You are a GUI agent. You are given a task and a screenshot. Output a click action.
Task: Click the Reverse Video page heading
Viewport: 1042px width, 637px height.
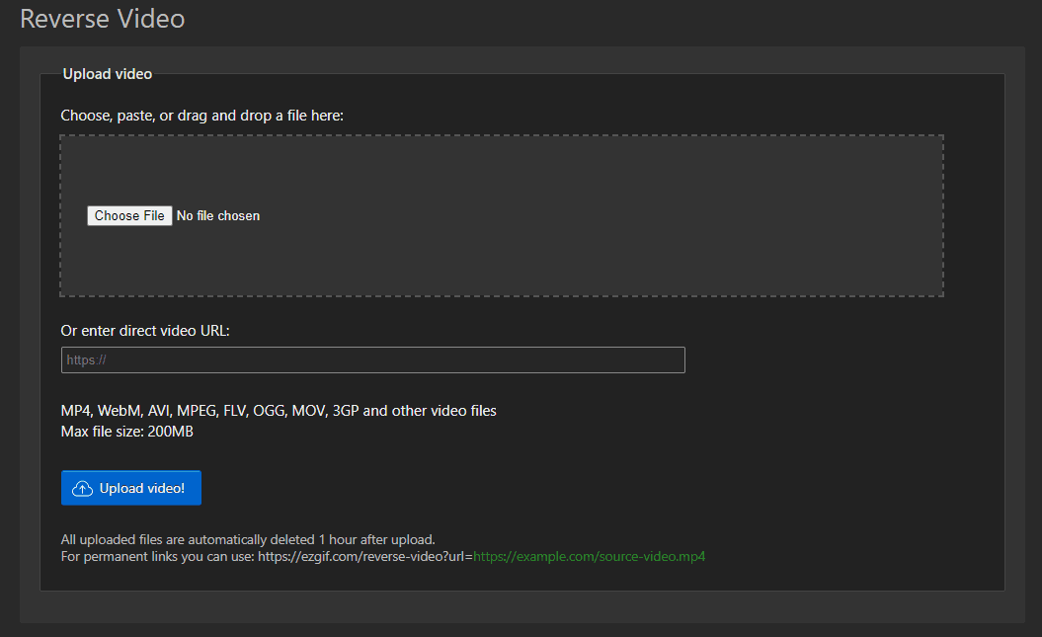(102, 18)
